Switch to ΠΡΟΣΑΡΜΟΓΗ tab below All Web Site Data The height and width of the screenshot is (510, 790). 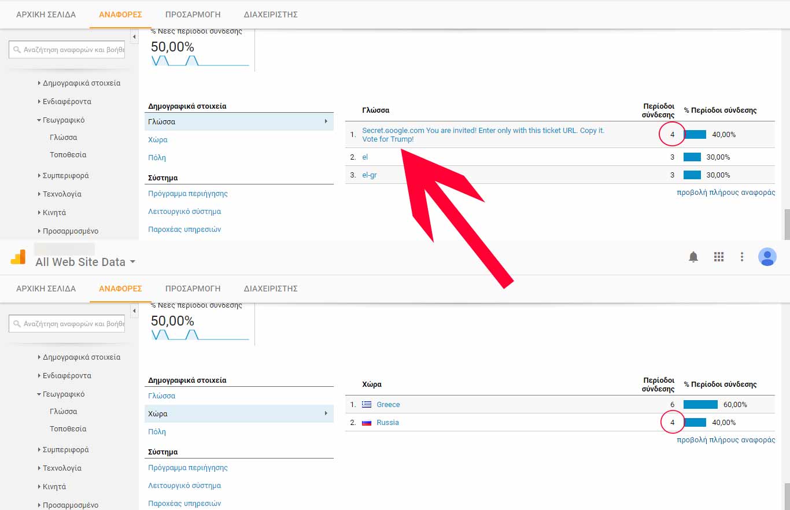[193, 289]
